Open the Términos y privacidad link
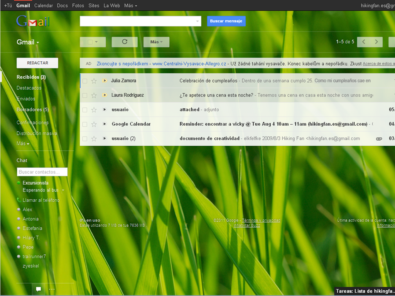This screenshot has width=395, height=296. pos(261,220)
